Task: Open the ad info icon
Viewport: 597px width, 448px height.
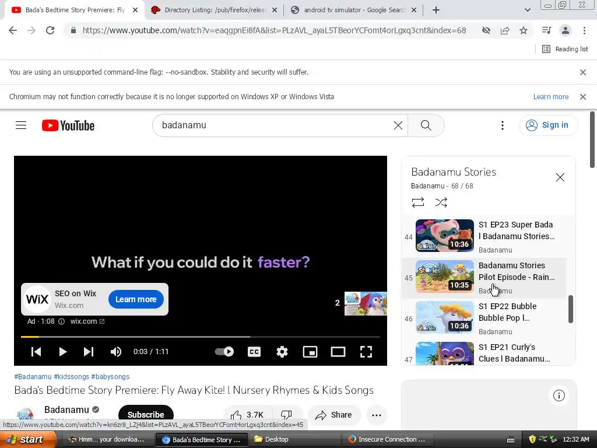Action: pyautogui.click(x=61, y=321)
